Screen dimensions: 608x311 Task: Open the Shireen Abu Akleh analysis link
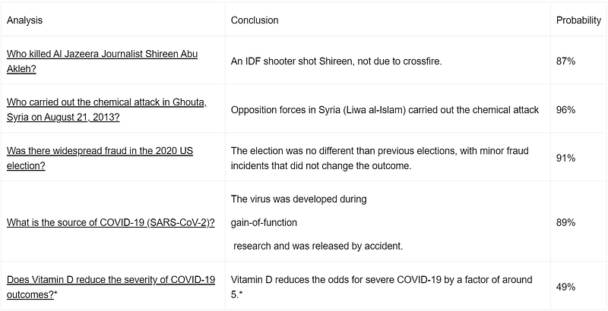coord(102,61)
